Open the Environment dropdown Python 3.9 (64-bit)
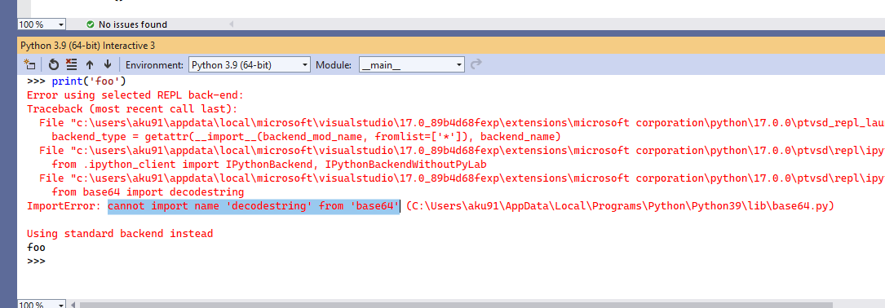 pos(250,65)
